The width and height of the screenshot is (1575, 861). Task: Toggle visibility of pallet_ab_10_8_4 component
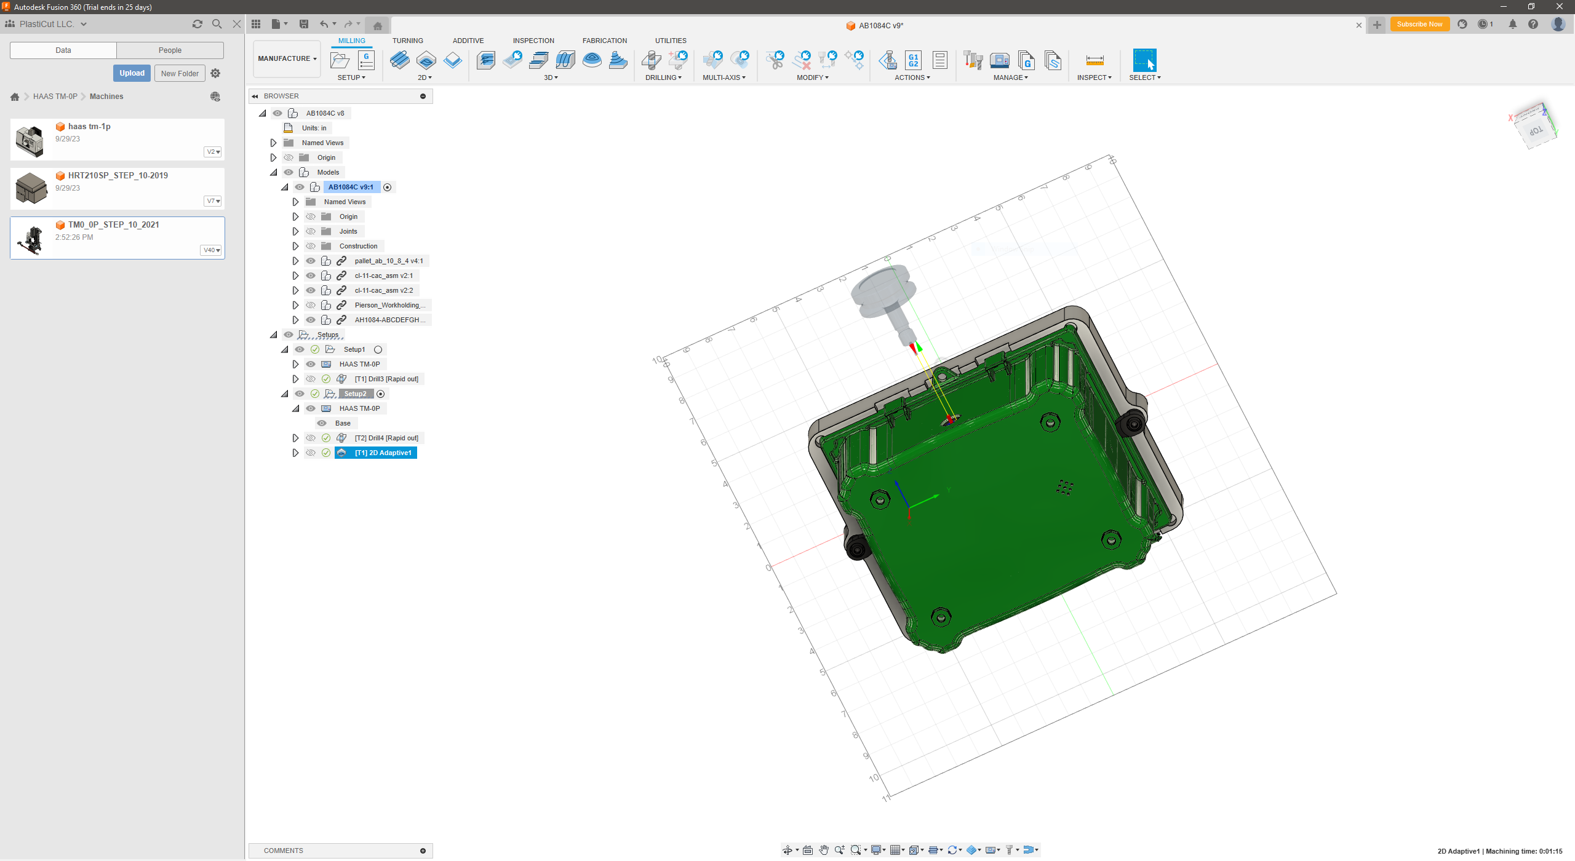(x=311, y=260)
